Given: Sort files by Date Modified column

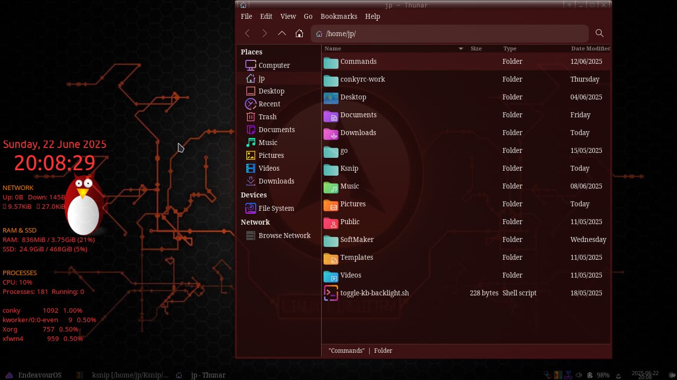Looking at the screenshot, I should [x=590, y=48].
